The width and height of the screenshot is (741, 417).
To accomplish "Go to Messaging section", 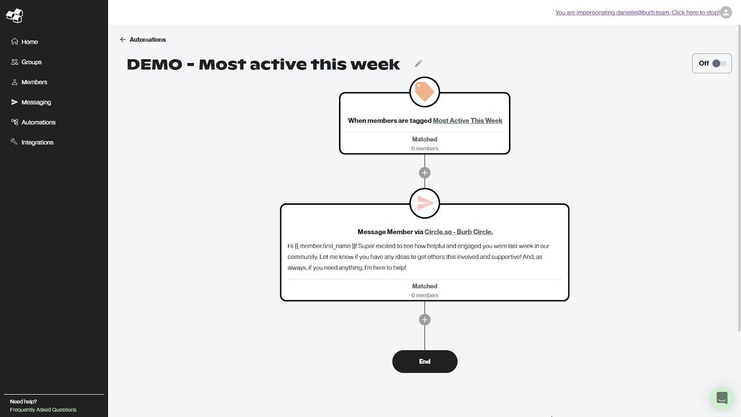I will coord(36,102).
